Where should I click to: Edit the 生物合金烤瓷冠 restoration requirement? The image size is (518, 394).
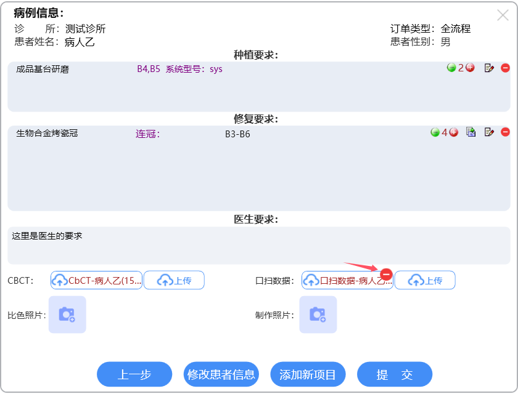coord(489,132)
